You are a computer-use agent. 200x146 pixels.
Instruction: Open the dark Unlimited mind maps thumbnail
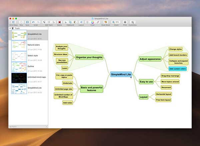point(19,78)
